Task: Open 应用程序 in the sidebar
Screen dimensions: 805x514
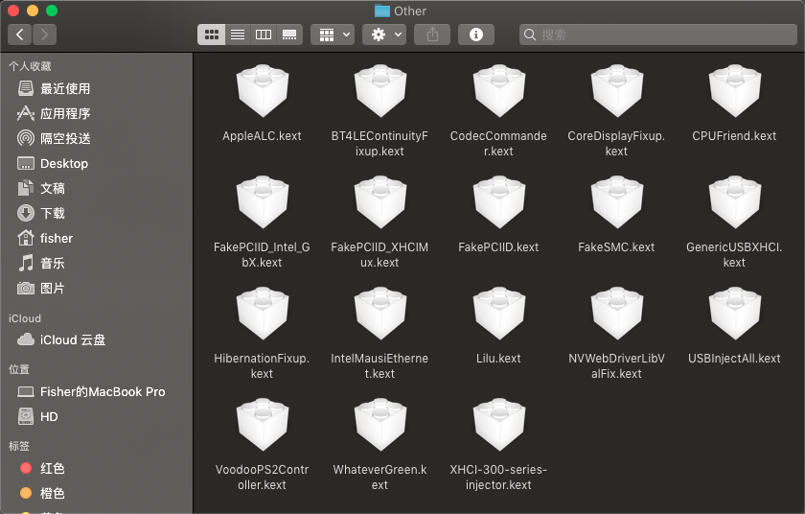Action: tap(97, 113)
